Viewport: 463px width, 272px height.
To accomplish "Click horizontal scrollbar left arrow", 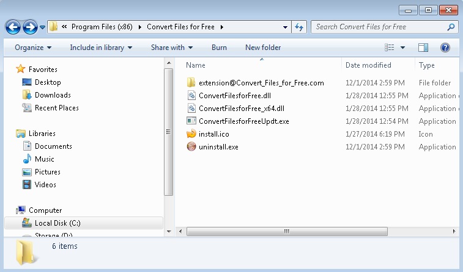I will [x=180, y=231].
